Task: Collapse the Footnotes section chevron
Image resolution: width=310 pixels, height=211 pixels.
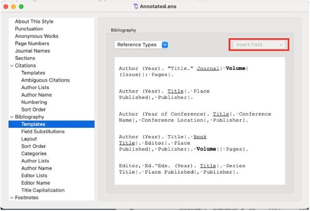Action: point(12,198)
